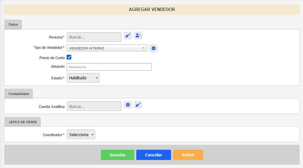Click the plus icon next to Cuenta Analítica
303x168 pixels.
pyautogui.click(x=128, y=105)
